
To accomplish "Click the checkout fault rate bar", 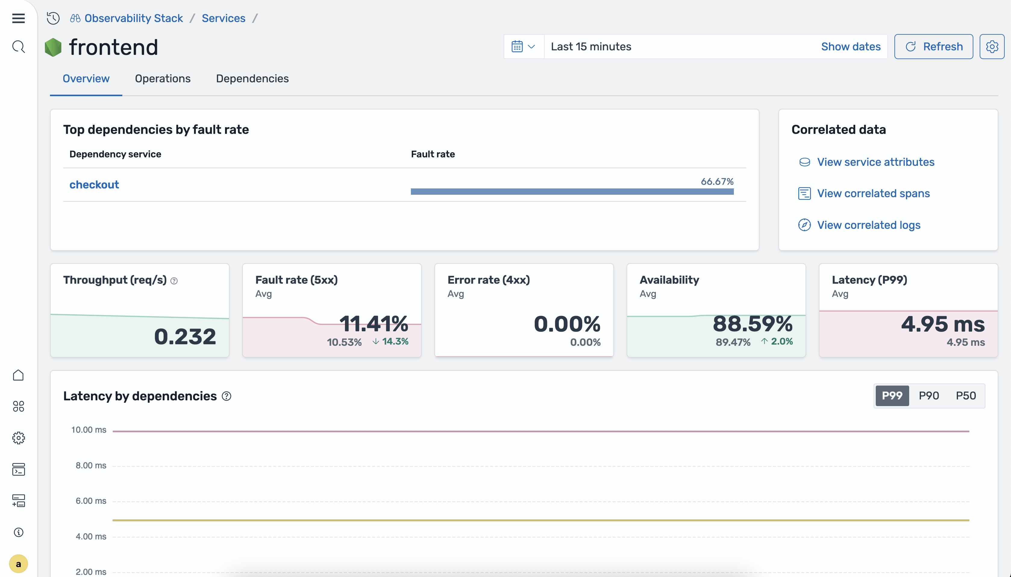I will pyautogui.click(x=572, y=191).
